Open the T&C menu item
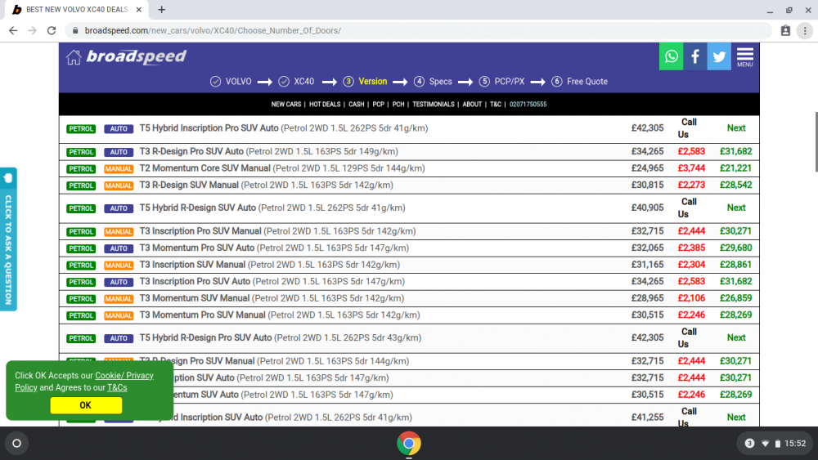The width and height of the screenshot is (818, 460). click(x=496, y=105)
